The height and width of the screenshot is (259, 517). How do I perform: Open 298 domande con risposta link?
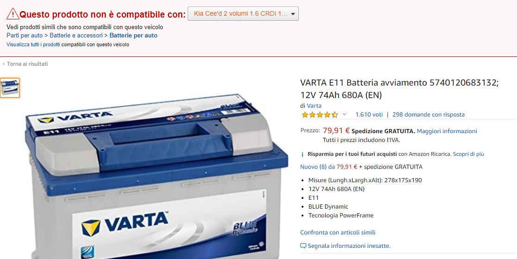tap(429, 115)
